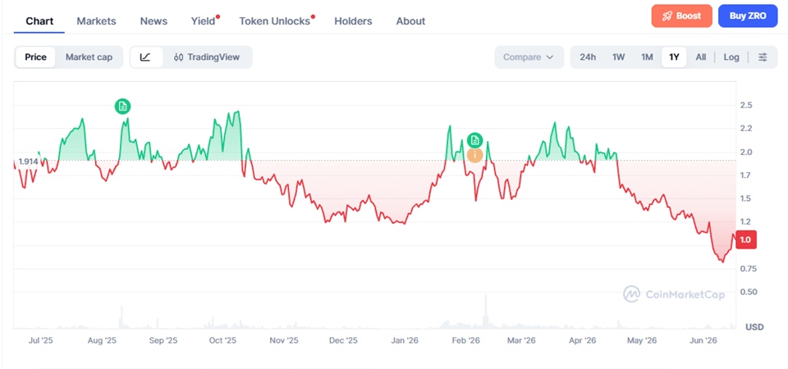Screen dimensions: 788x369
Task: Select the Market cap toggle
Action: [x=89, y=57]
